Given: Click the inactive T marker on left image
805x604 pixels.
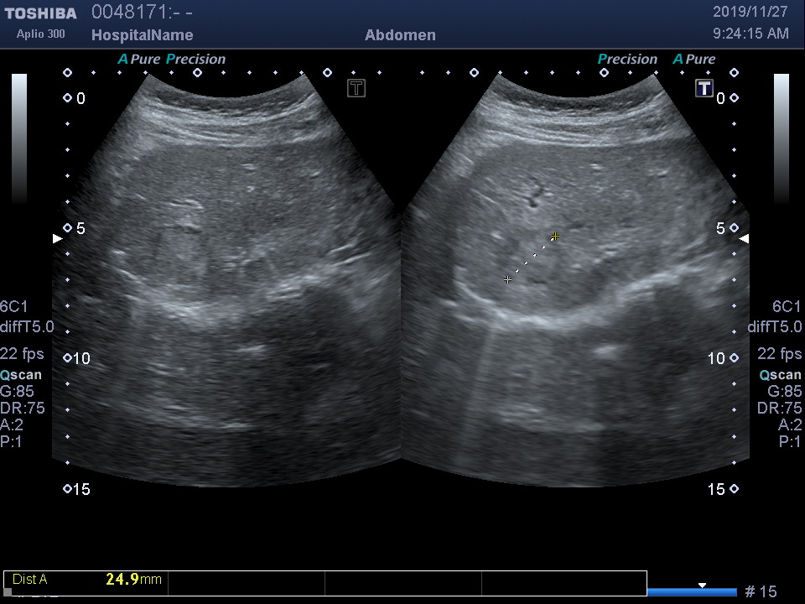Looking at the screenshot, I should (x=356, y=88).
